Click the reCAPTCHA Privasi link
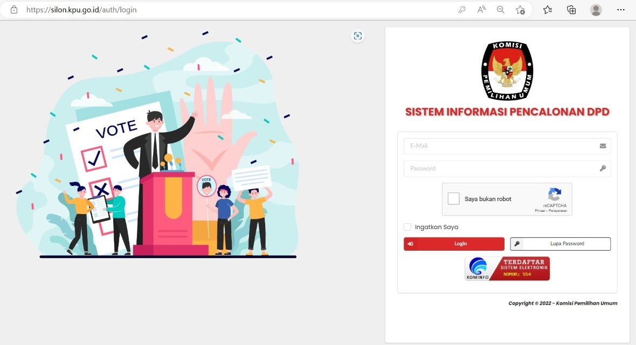 tap(541, 211)
